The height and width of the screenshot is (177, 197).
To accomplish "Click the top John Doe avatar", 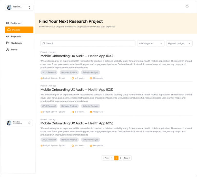I will pyautogui.click(x=9, y=7).
